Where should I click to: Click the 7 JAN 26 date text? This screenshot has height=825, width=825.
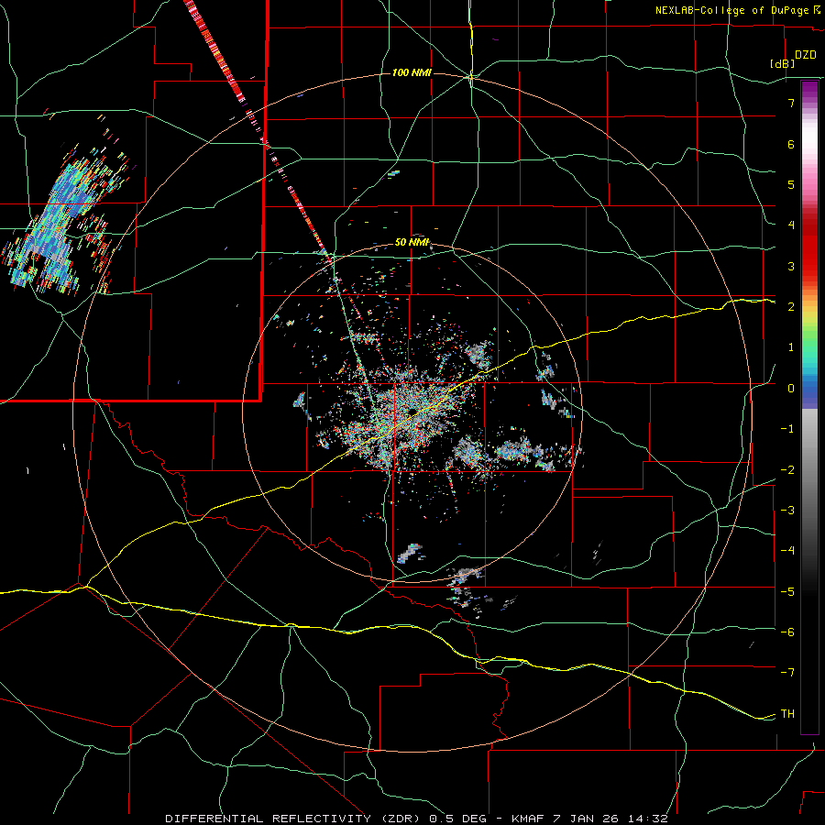tap(586, 819)
